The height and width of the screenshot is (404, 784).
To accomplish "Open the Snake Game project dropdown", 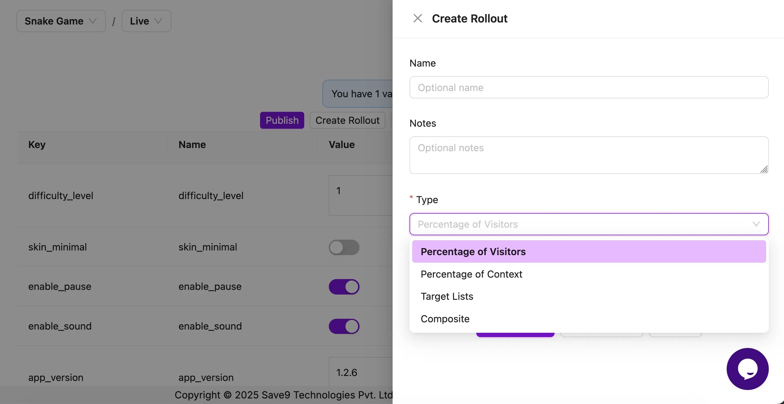I will 61,21.
